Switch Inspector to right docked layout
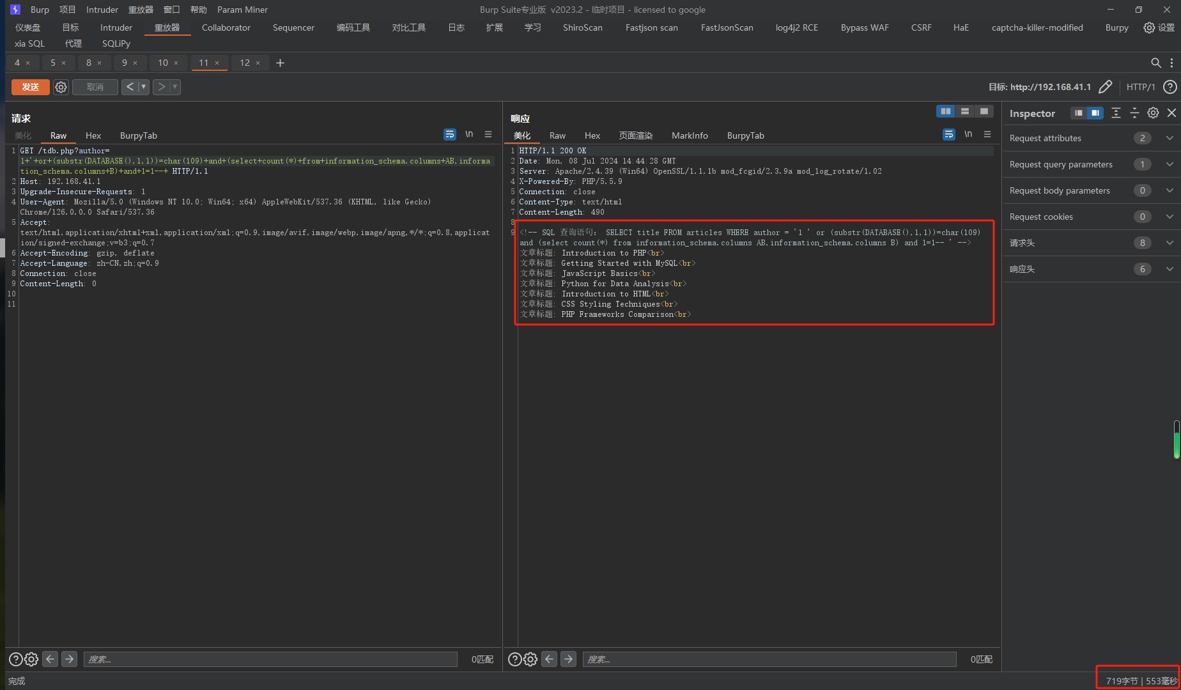The width and height of the screenshot is (1181, 690). (x=1095, y=113)
